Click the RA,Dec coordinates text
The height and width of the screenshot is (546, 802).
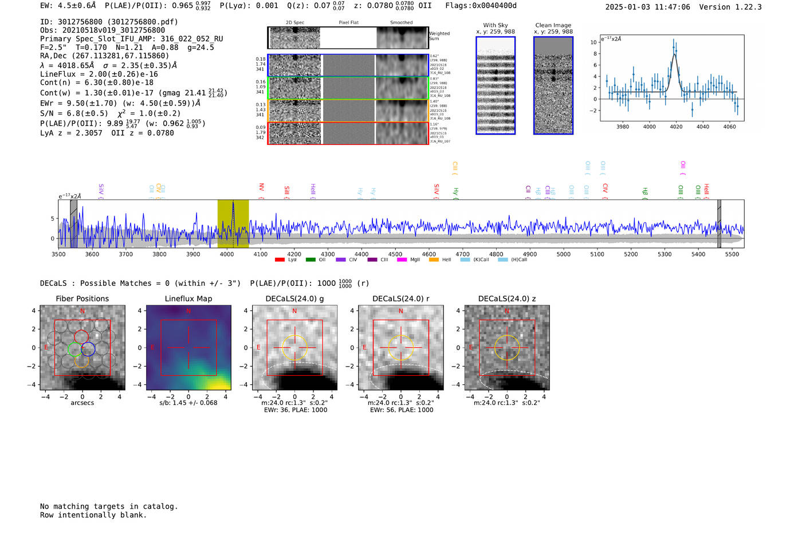105,56
